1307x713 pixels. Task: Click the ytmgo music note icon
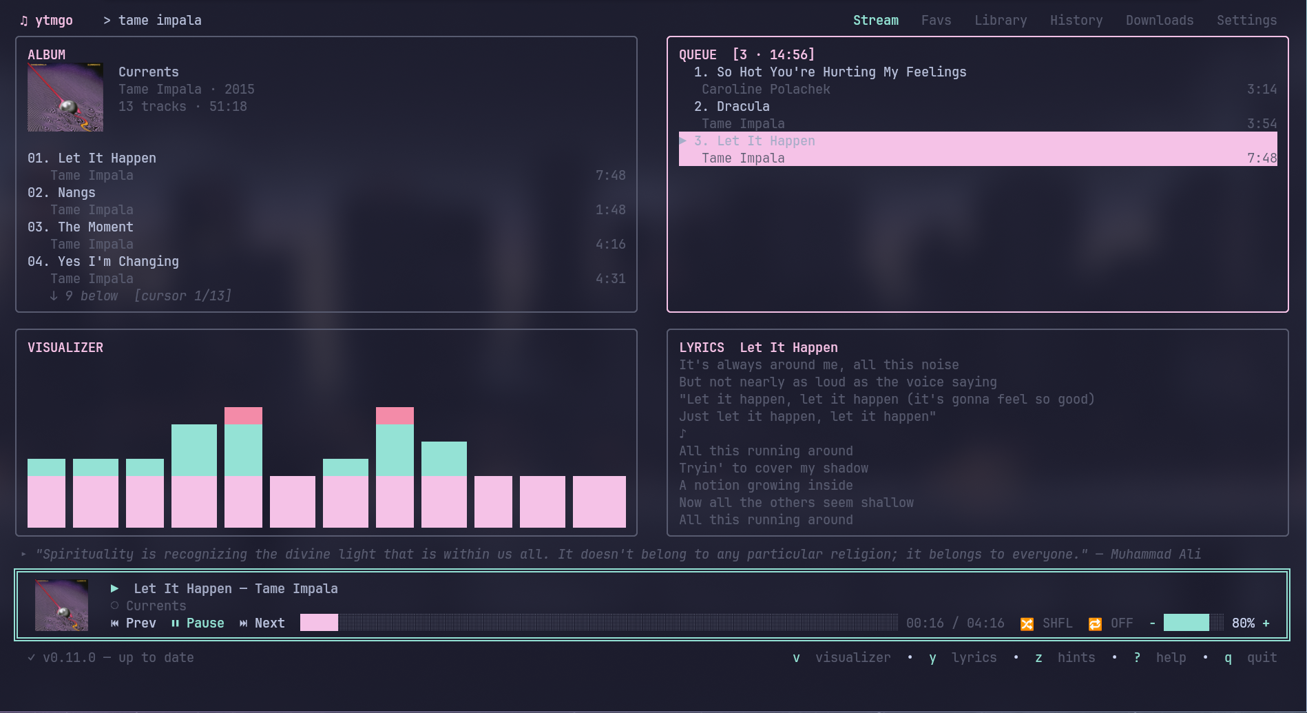(24, 21)
